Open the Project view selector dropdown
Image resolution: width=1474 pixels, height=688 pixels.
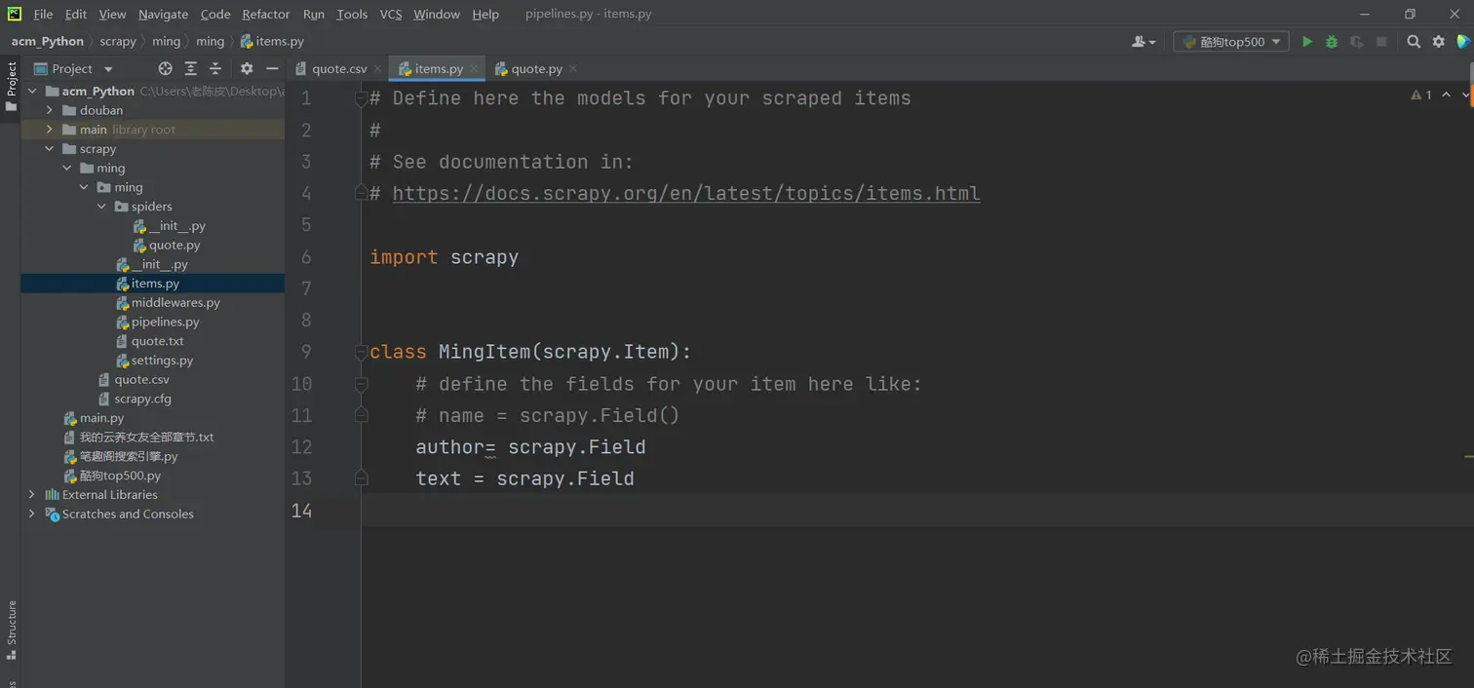[x=73, y=68]
